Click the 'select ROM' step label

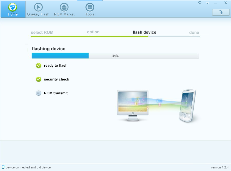tap(42, 32)
